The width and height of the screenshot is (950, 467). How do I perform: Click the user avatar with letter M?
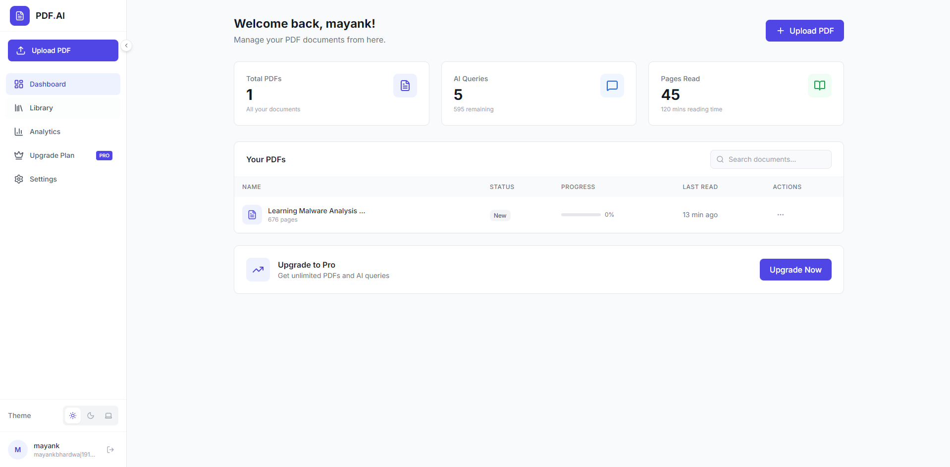tap(18, 450)
